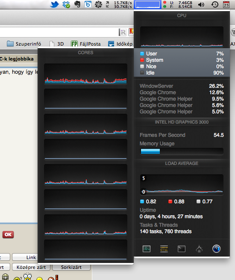Select the Nice 0% row
235x280 pixels.
tap(182, 66)
